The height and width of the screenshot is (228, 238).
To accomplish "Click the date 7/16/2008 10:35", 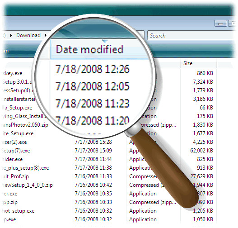I will pyautogui.click(x=93, y=194).
